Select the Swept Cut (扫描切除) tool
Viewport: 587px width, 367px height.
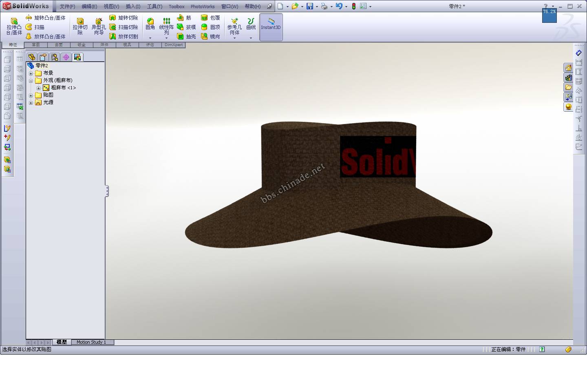[124, 27]
